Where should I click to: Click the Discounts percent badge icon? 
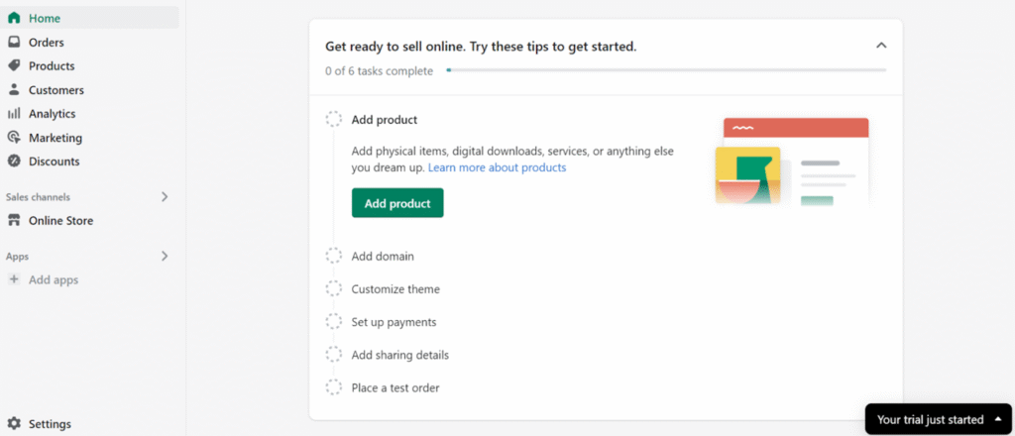14,162
